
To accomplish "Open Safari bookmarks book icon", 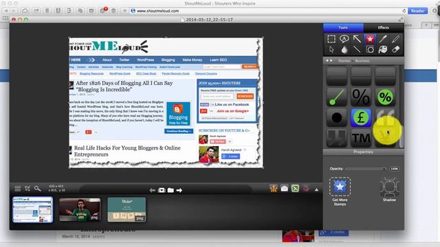I will [5, 19].
